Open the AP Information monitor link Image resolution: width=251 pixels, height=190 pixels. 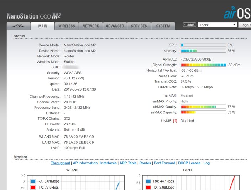(85, 163)
